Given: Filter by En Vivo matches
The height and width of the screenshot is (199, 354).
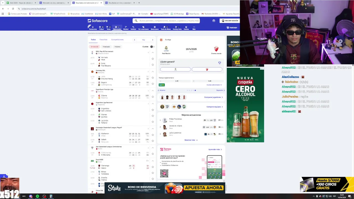Looking at the screenshot, I should click(x=95, y=47).
